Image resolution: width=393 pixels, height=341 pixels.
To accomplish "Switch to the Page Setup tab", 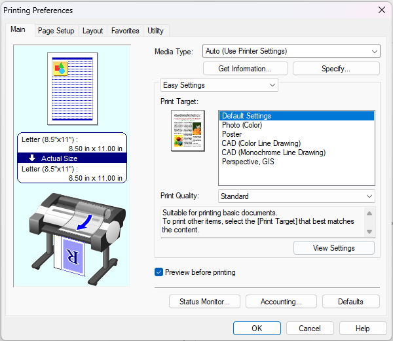I will click(56, 31).
